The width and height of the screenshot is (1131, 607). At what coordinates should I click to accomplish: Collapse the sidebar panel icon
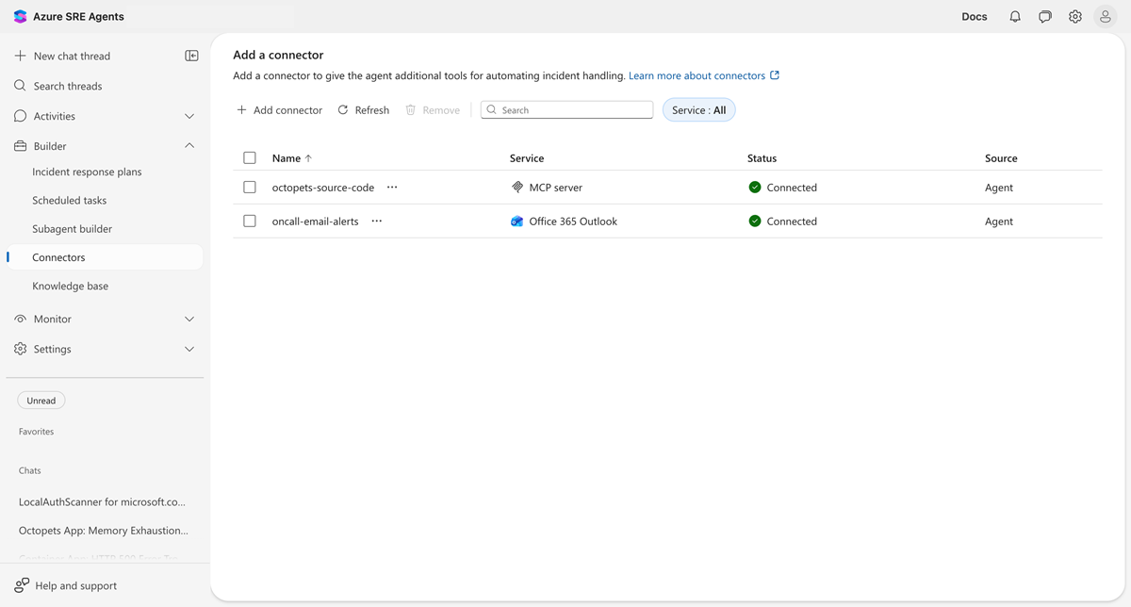click(x=191, y=56)
